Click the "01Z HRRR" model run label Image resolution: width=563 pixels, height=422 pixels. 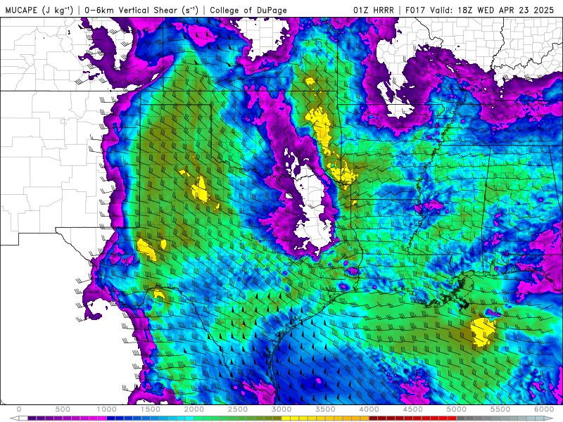click(x=374, y=10)
